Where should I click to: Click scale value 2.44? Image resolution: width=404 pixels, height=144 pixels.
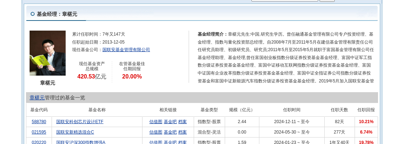[242, 122]
